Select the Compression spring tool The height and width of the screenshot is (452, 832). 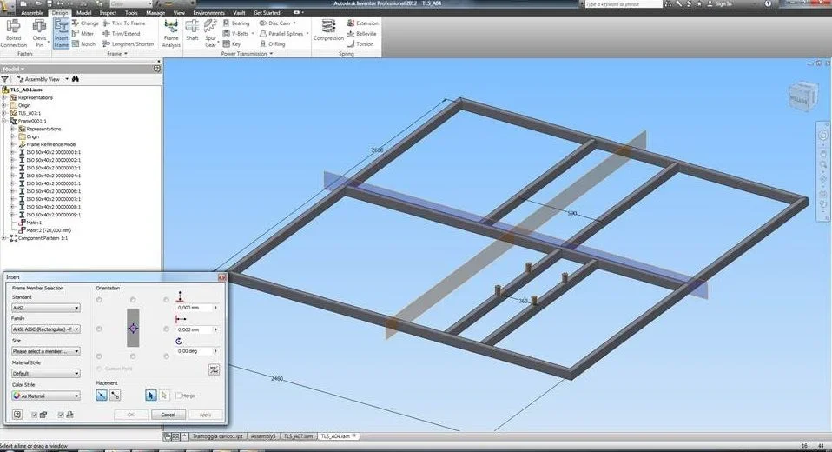[328, 30]
